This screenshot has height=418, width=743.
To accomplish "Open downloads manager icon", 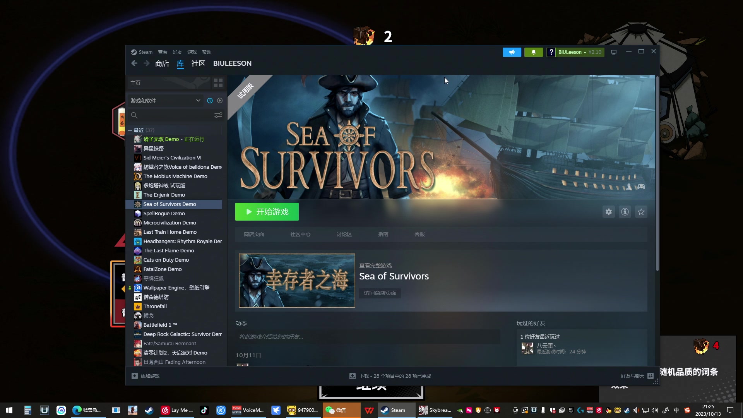I will [353, 376].
